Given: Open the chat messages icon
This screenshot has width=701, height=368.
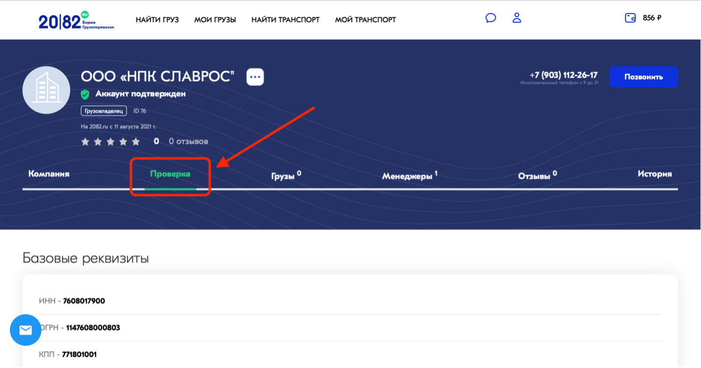Looking at the screenshot, I should pos(490,18).
